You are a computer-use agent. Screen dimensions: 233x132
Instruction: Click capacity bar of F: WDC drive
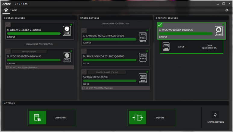(34, 33)
